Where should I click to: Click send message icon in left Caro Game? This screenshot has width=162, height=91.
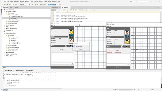click(72, 64)
